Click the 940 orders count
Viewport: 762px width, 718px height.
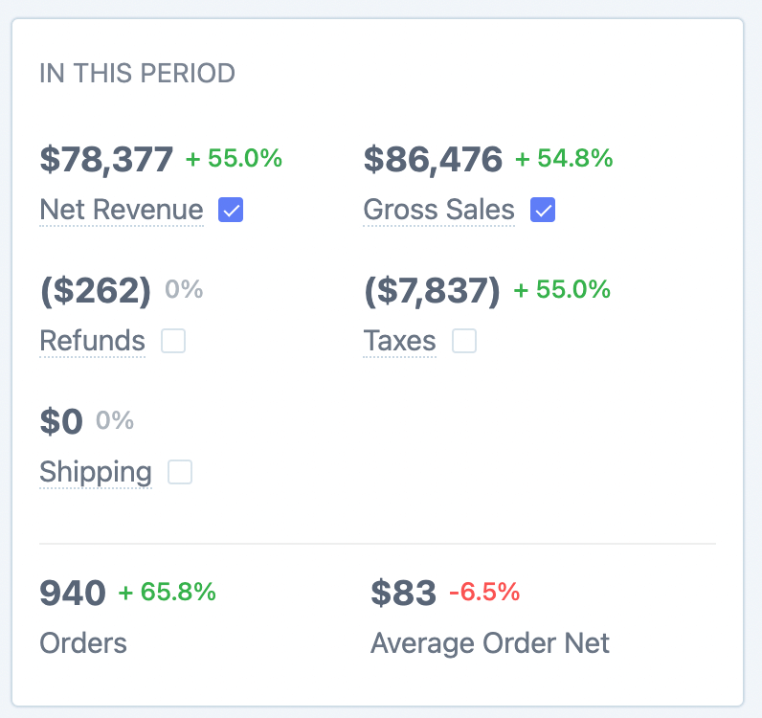click(x=73, y=594)
